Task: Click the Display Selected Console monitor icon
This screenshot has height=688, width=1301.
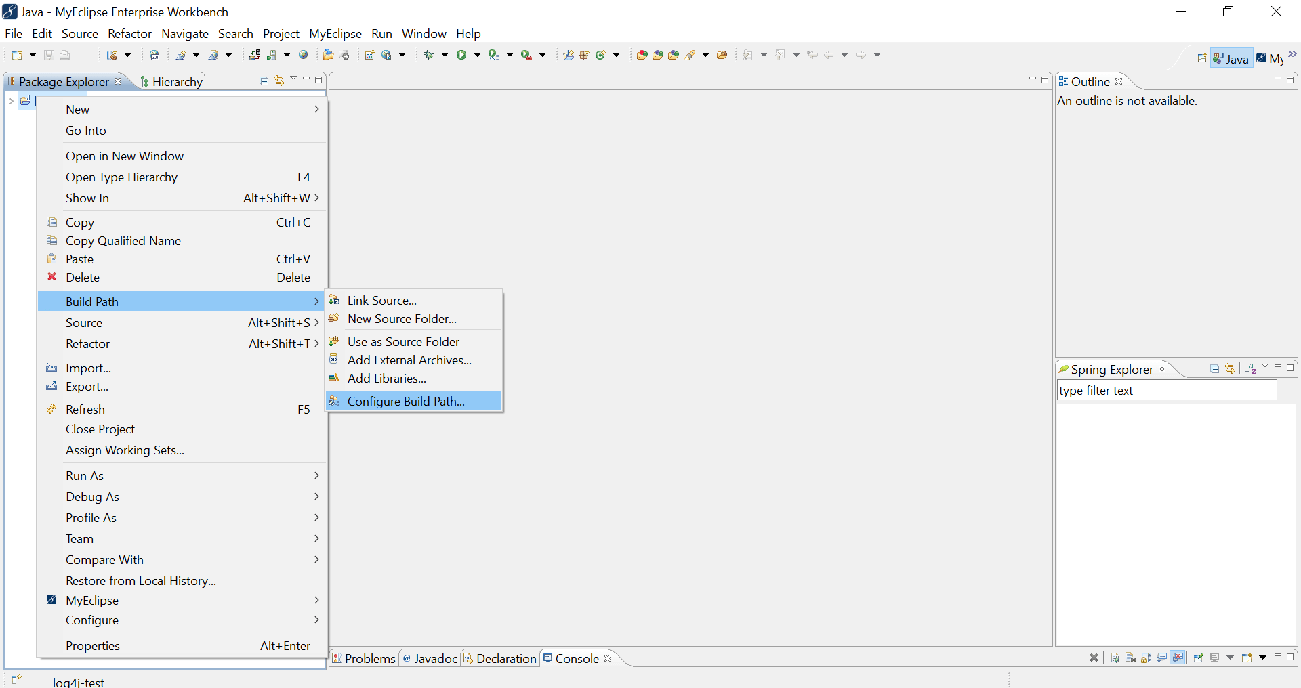Action: coord(1215,658)
